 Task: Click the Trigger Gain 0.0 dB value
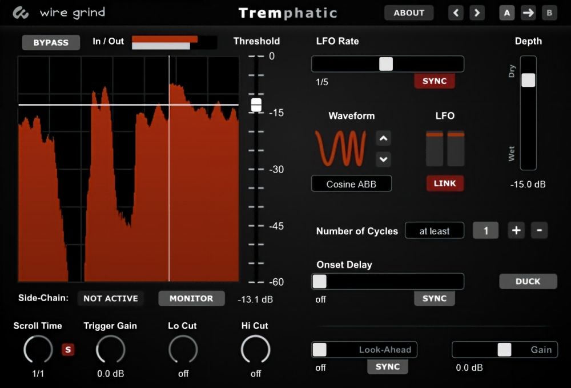coord(110,373)
